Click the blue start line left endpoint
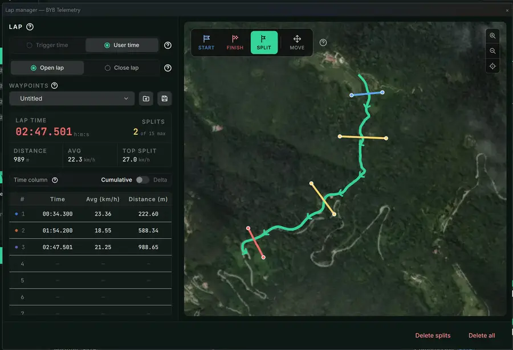The width and height of the screenshot is (513, 350). click(351, 96)
